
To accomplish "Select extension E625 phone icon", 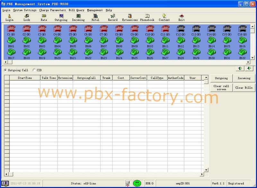I will pyautogui.click(x=134, y=52).
